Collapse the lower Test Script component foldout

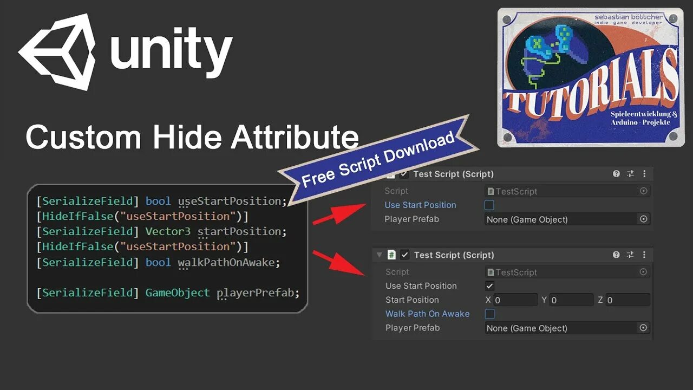point(379,255)
